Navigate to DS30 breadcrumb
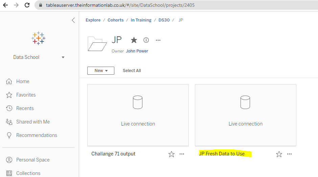Viewport: 318px width, 177px height. click(x=164, y=20)
